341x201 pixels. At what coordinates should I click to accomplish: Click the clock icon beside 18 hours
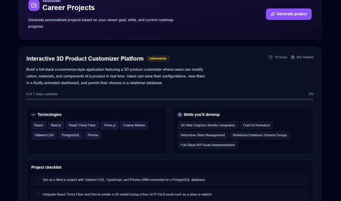click(x=270, y=57)
